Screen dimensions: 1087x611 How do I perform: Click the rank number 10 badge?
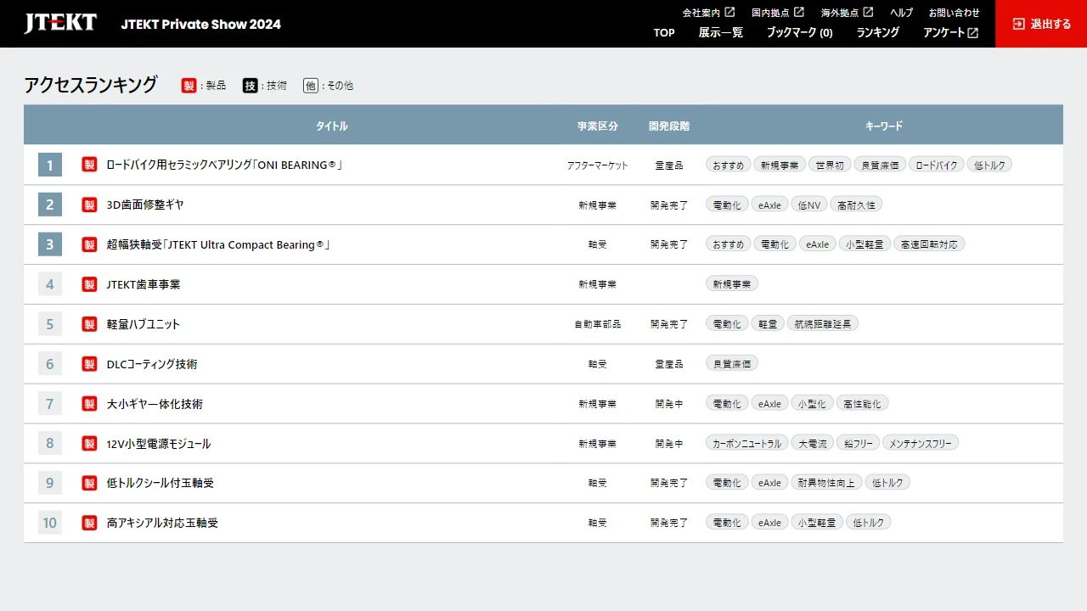[x=50, y=523]
